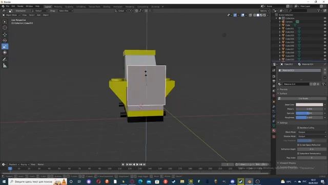Open the Texture properties tab icon

(274, 137)
